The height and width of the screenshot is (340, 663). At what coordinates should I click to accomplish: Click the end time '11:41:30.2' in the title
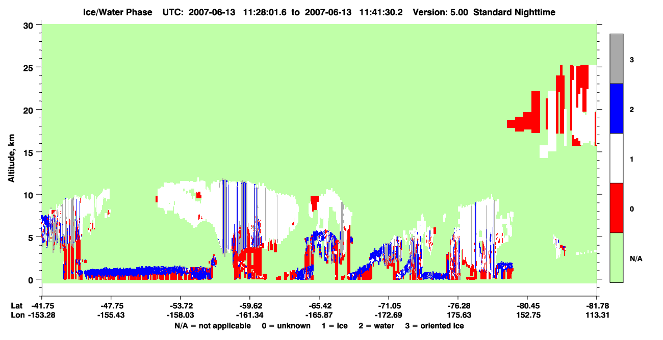click(x=381, y=12)
